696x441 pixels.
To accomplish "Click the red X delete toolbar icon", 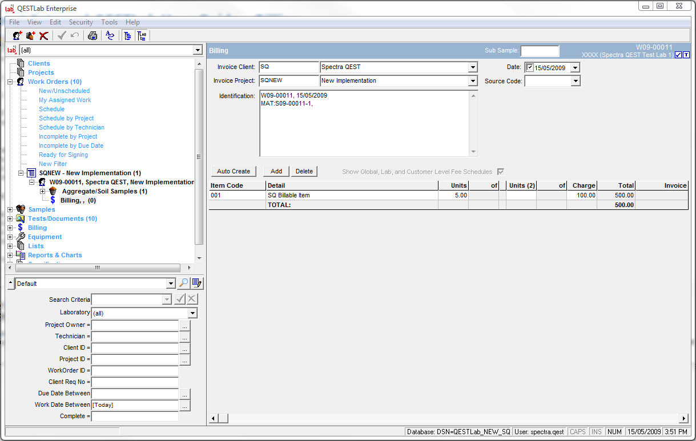I will 44,36.
